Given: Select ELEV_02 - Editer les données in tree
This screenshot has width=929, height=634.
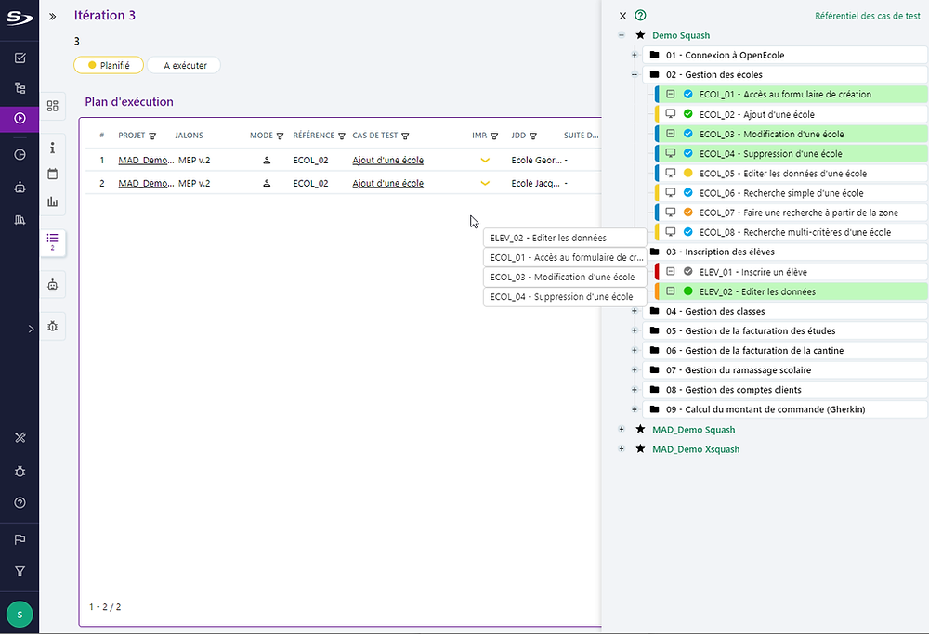Looking at the screenshot, I should pos(791,291).
